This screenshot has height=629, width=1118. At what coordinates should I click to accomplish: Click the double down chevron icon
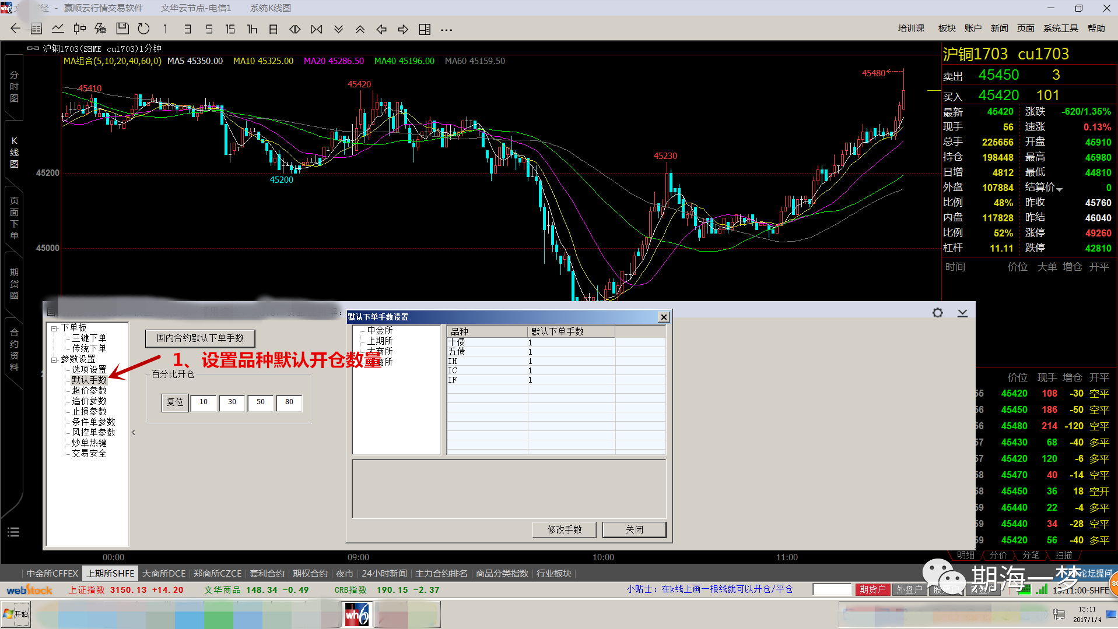[338, 29]
